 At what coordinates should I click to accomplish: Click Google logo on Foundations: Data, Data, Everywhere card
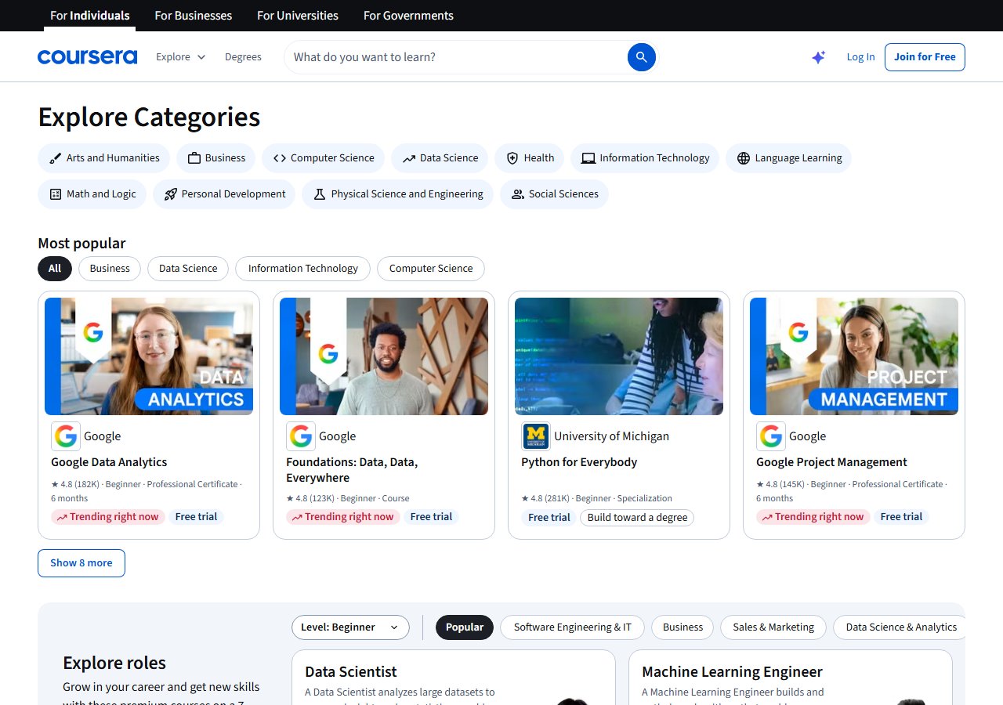pos(301,436)
